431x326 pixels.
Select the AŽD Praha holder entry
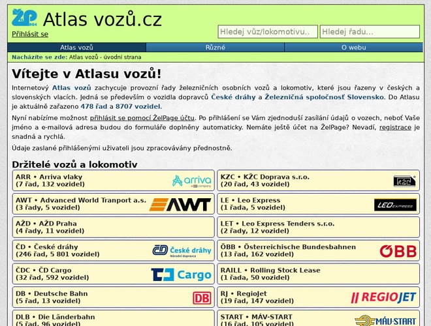pos(114,227)
